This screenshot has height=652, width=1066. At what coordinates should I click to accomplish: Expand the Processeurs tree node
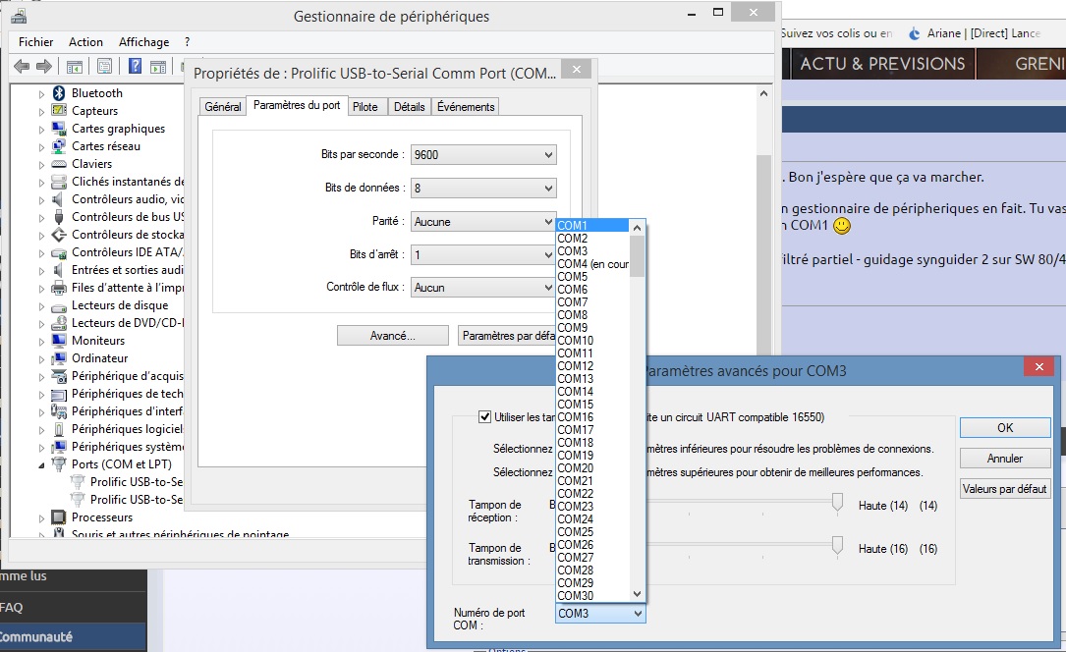[x=41, y=518]
